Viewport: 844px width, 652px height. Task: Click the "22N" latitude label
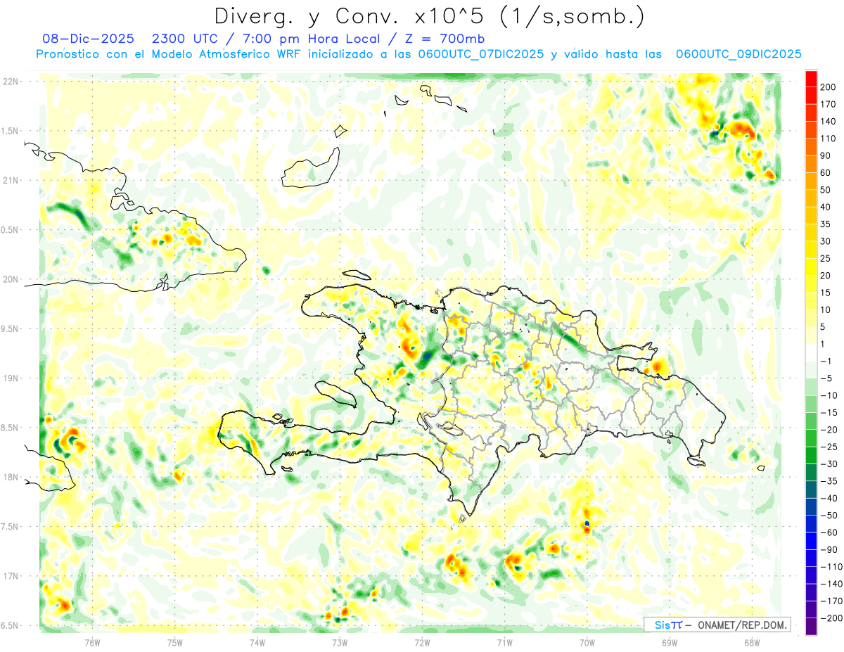tap(10, 82)
